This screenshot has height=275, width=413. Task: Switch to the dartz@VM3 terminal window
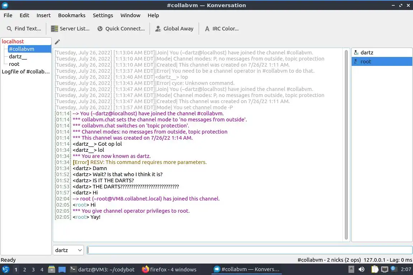(103, 270)
